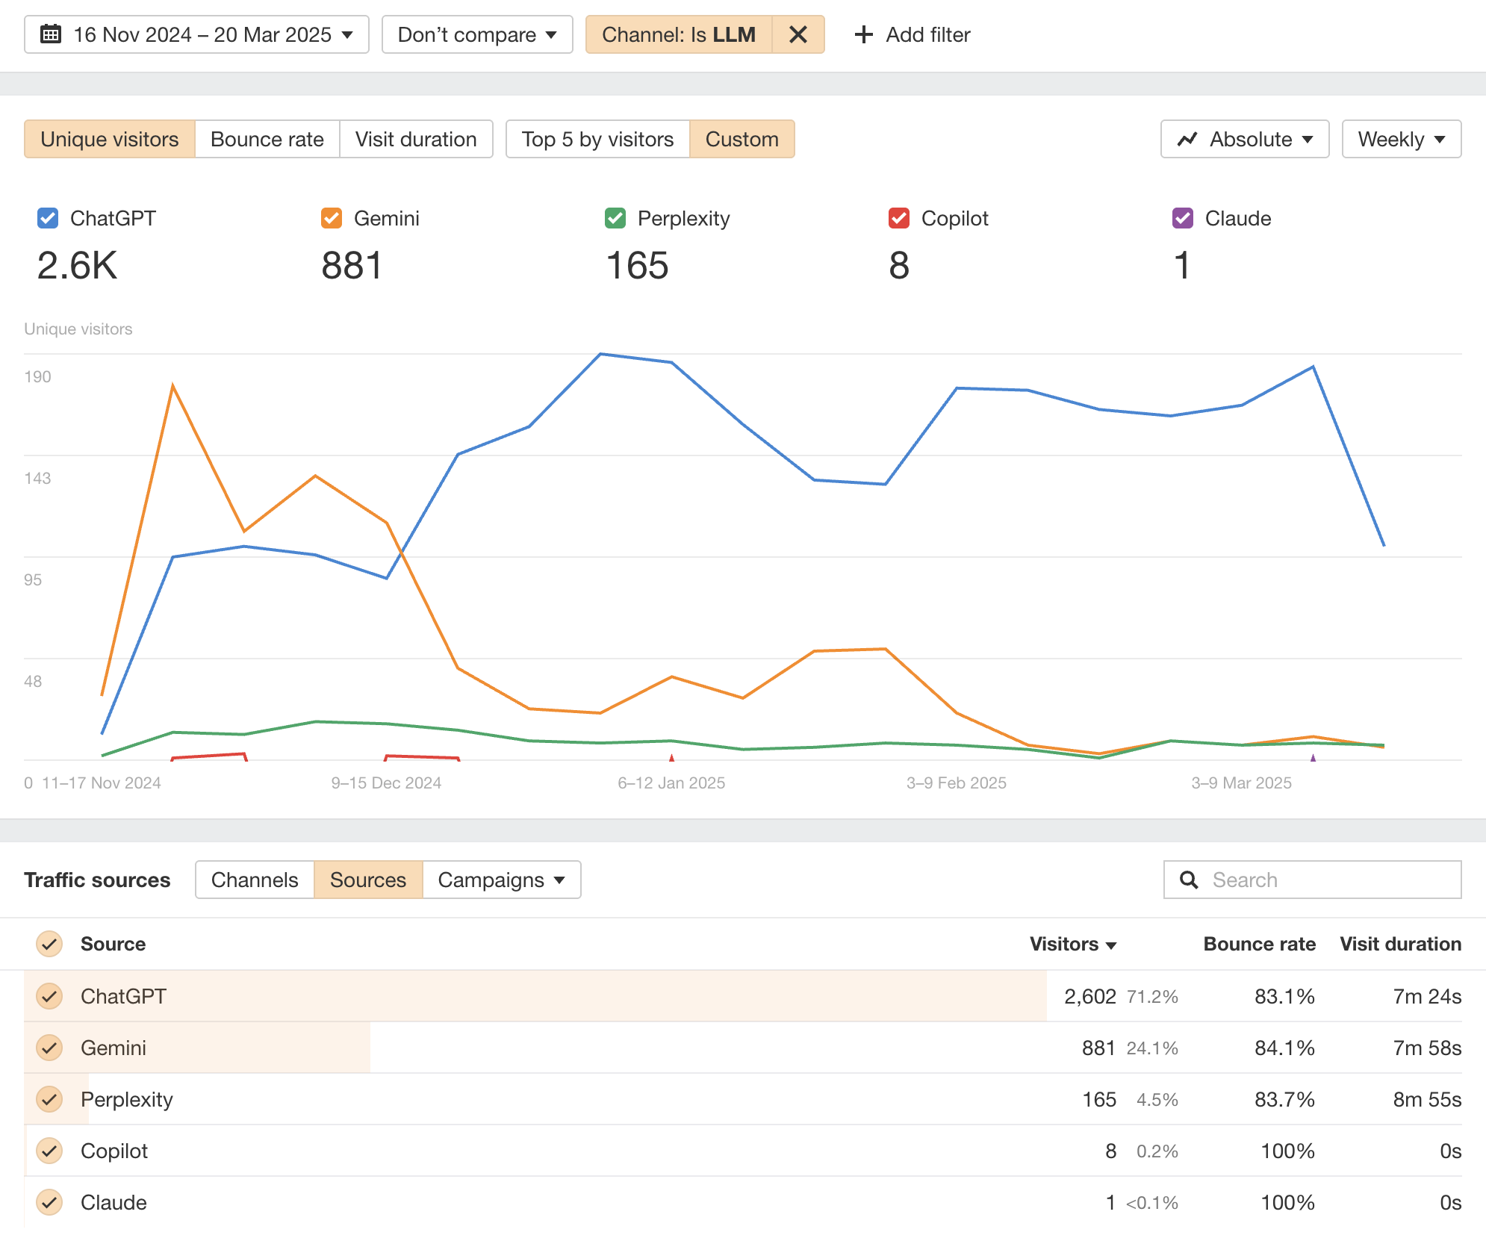Open the Weekly granularity dropdown
This screenshot has height=1244, width=1486.
click(x=1401, y=139)
